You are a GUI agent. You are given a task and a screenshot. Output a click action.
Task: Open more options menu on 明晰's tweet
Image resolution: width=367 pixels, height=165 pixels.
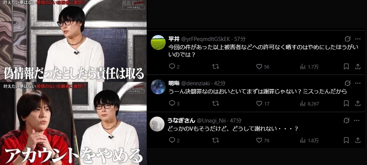tap(358, 83)
